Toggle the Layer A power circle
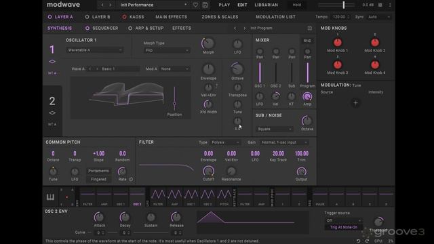Screen dimensions: 434x244 50,17
